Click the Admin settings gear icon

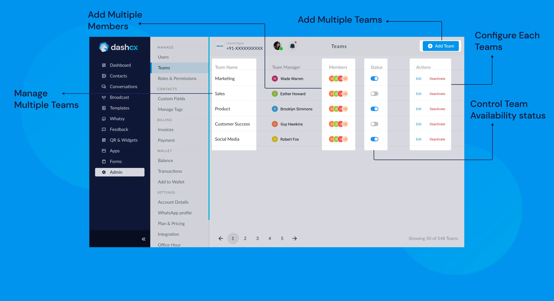[103, 172]
